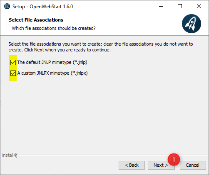Viewport: 209px width, 175px height.
Task: Uncheck the custom JNLPX mimetype checkbox
Action: (13, 73)
